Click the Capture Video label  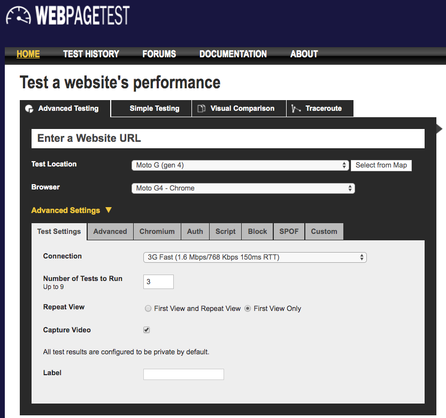[67, 330]
